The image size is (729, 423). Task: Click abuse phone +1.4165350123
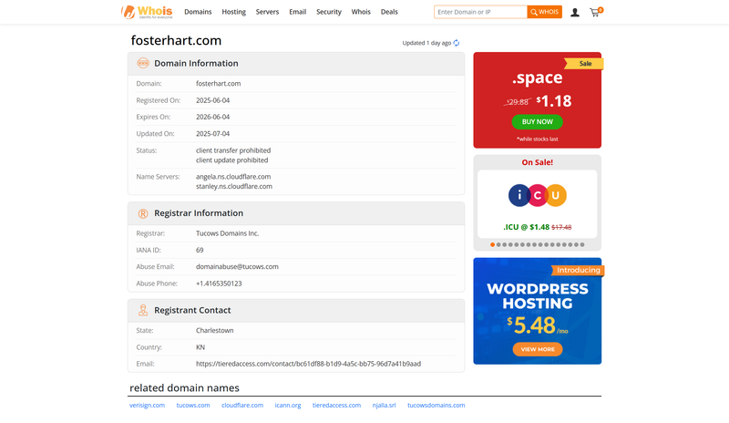pyautogui.click(x=219, y=284)
